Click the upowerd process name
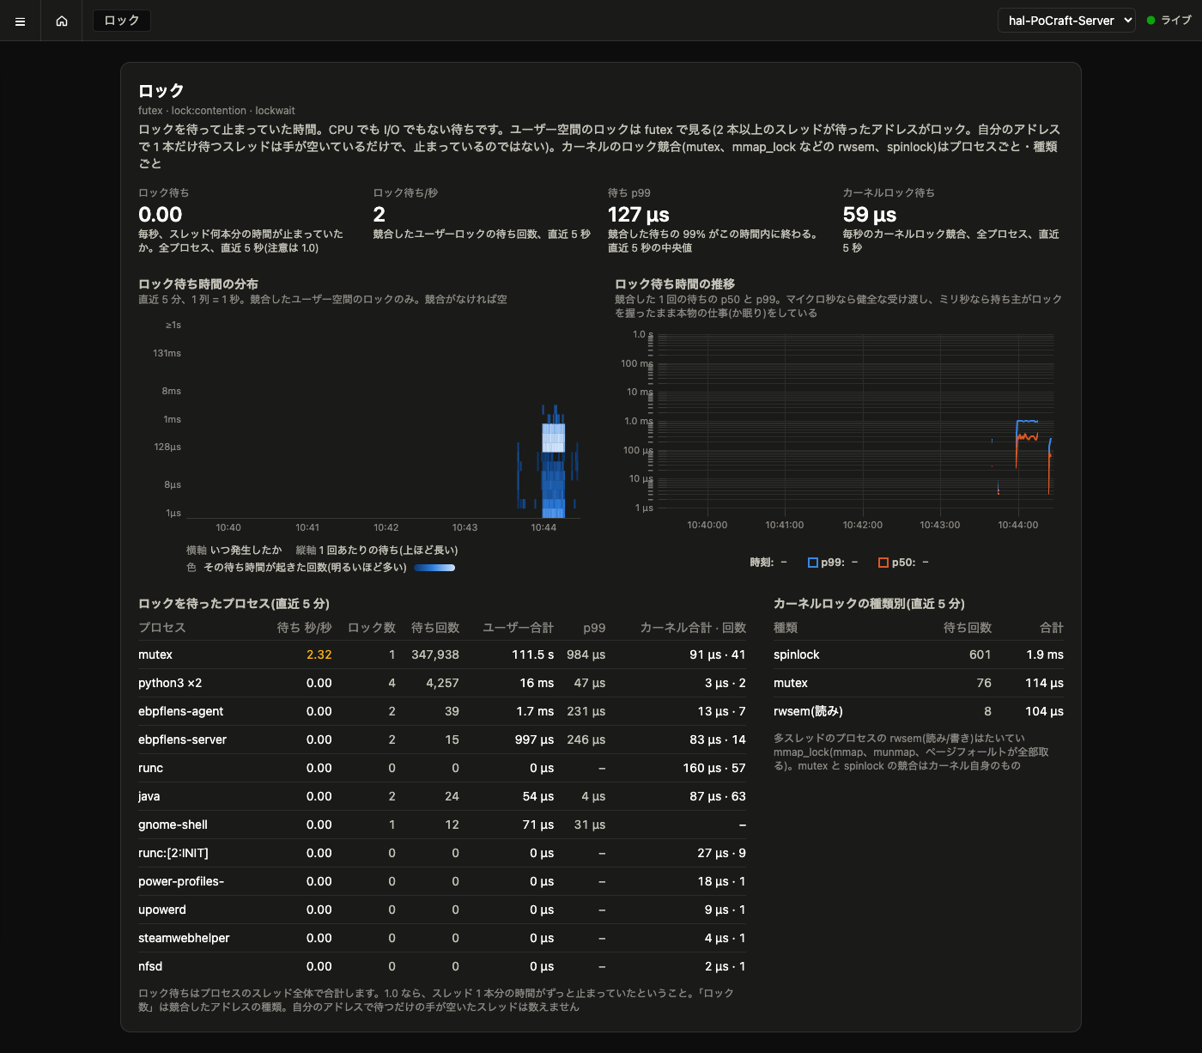Image resolution: width=1202 pixels, height=1053 pixels. (162, 910)
